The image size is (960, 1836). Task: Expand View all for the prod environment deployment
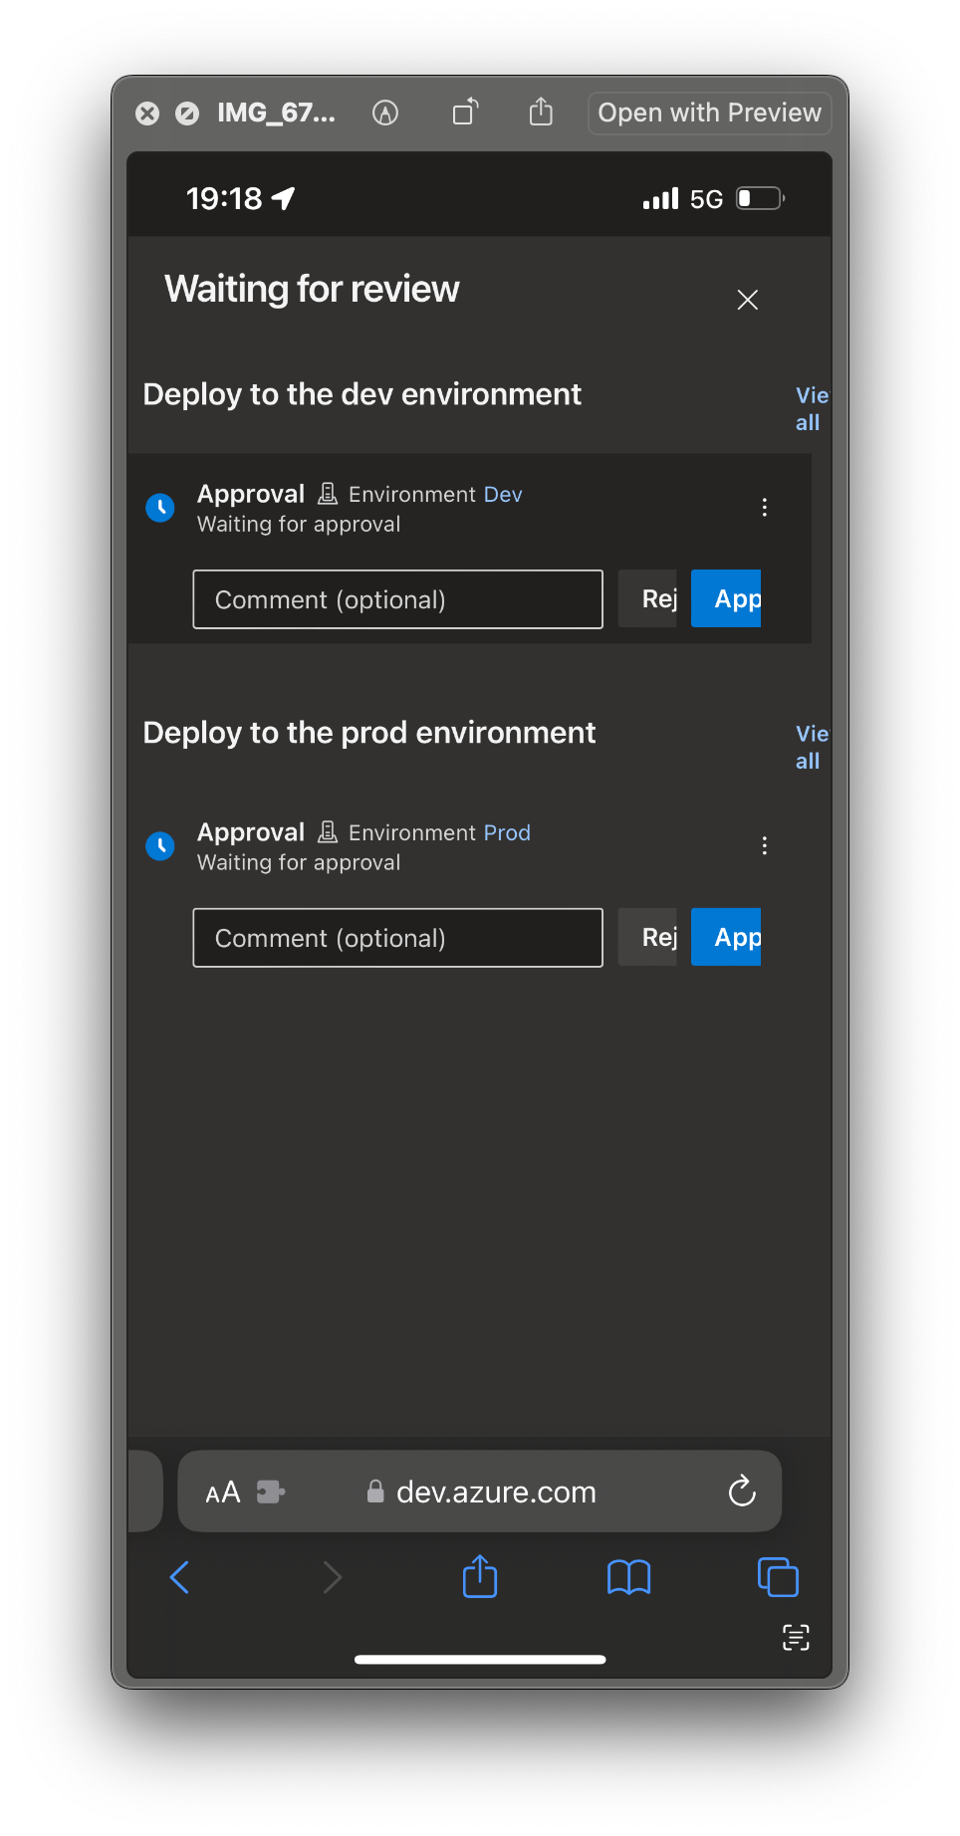(x=810, y=747)
